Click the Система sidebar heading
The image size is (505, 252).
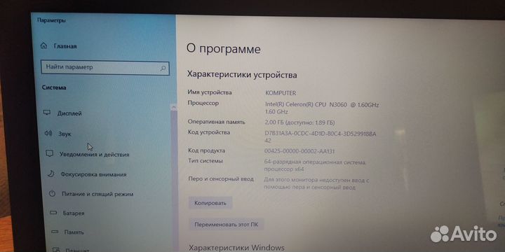(54, 87)
